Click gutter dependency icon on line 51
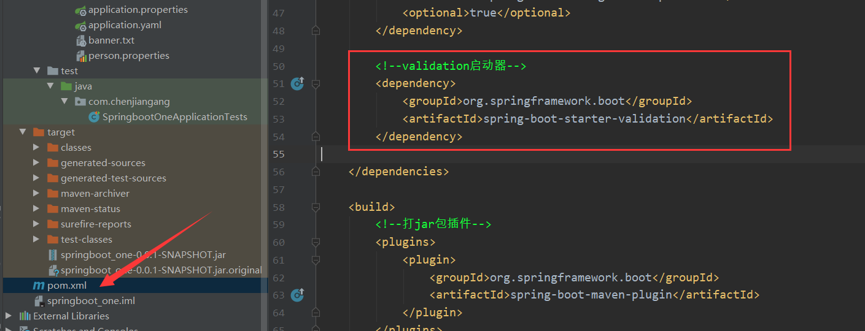Screen dimensions: 865x331 298,83
